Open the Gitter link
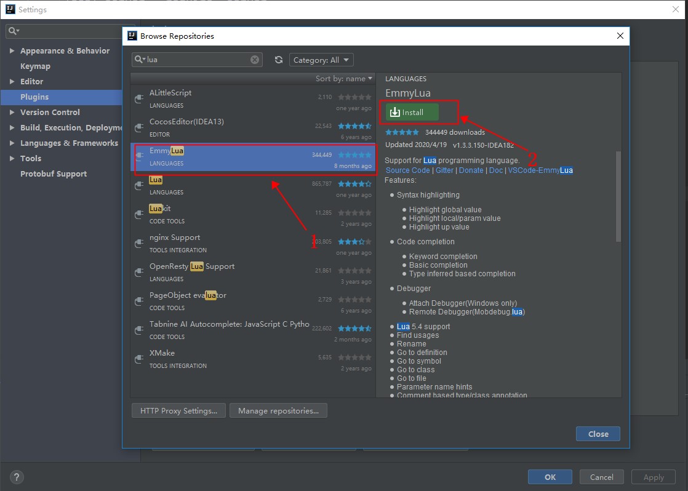The image size is (688, 491). [444, 170]
